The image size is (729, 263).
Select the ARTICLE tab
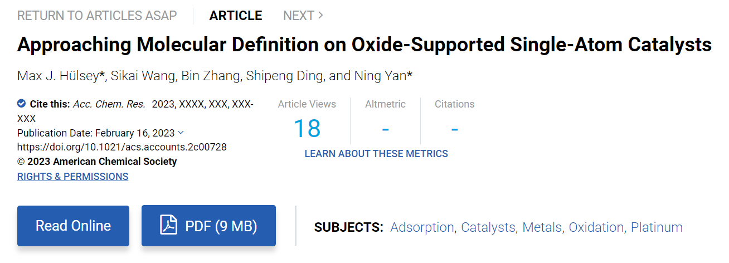(236, 16)
